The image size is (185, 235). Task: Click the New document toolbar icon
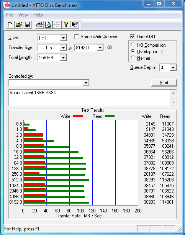[x=10, y=24]
